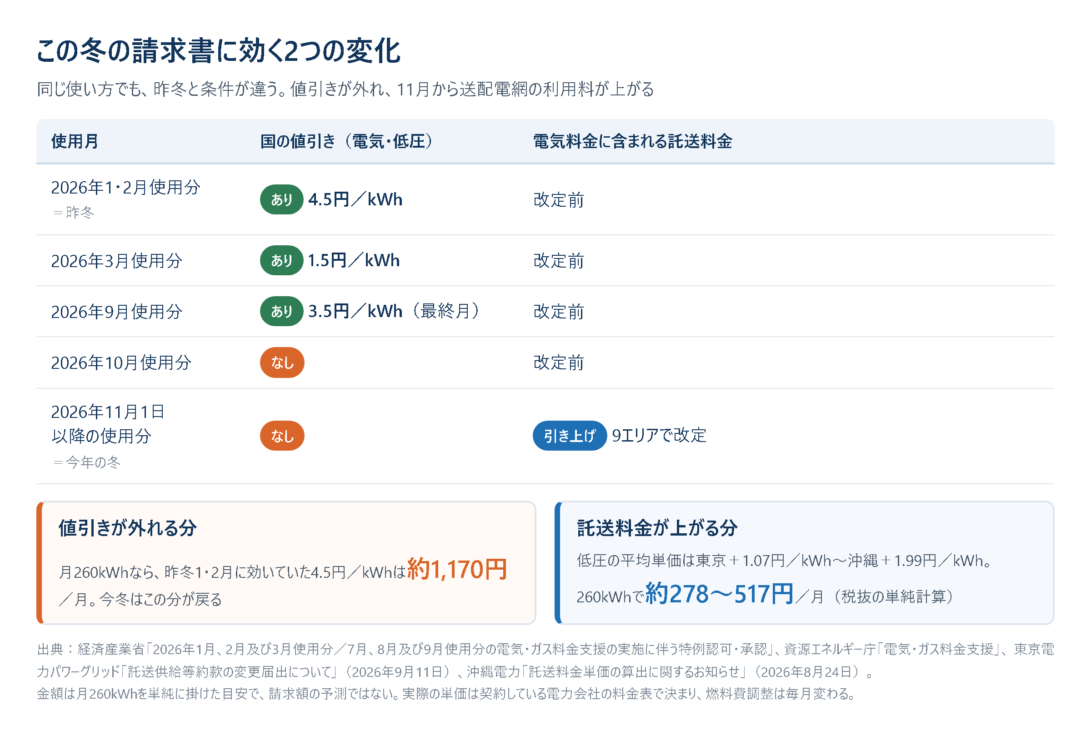Click the green あり badge beside 1.5円／kWh

tap(282, 260)
